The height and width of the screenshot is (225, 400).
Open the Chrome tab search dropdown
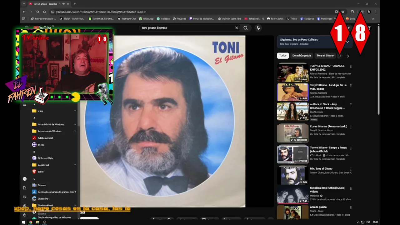(x=24, y=4)
